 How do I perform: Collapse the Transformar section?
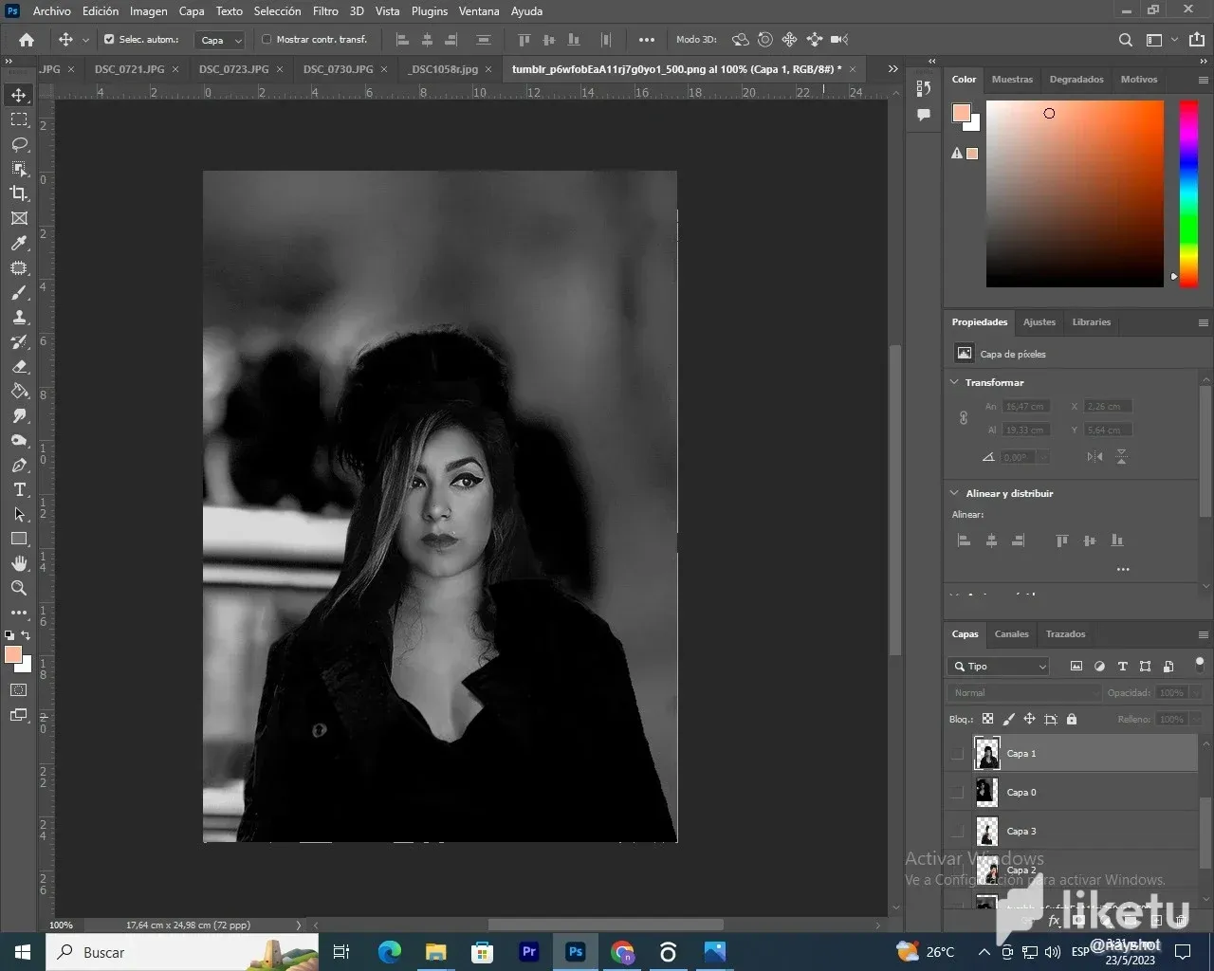pos(954,382)
